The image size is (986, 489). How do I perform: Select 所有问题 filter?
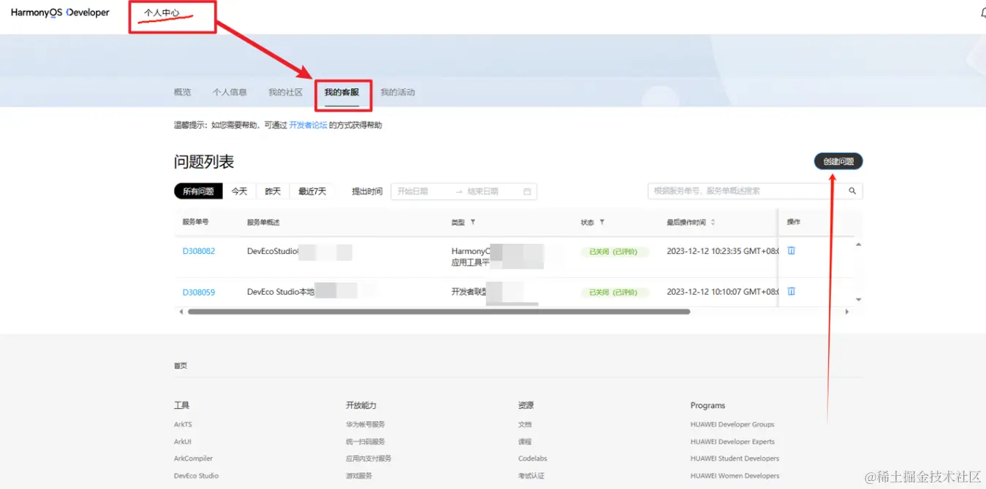[198, 191]
